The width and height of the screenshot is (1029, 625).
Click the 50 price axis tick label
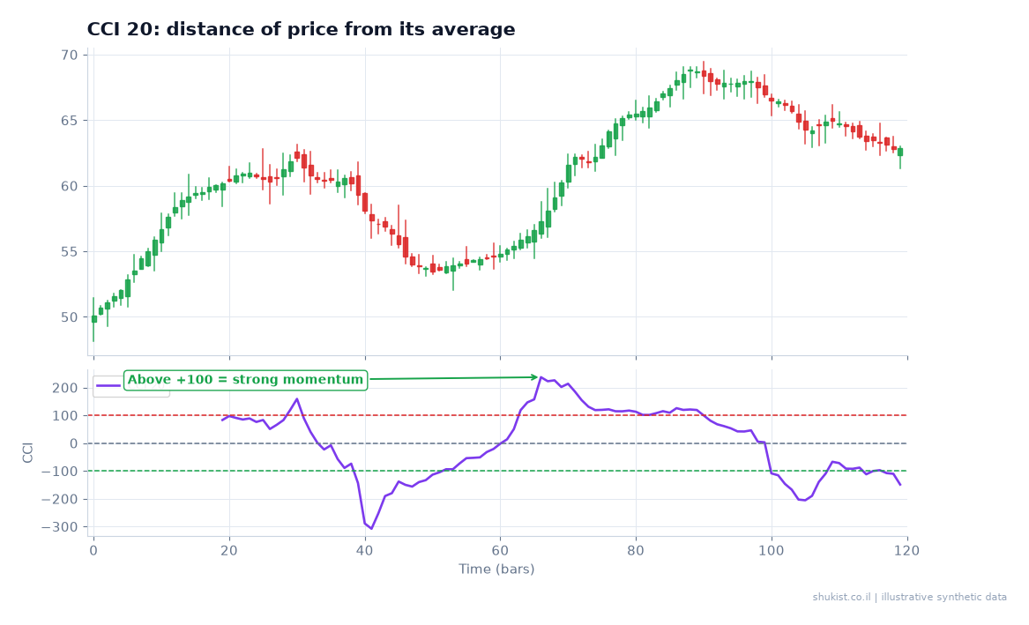pos(70,317)
